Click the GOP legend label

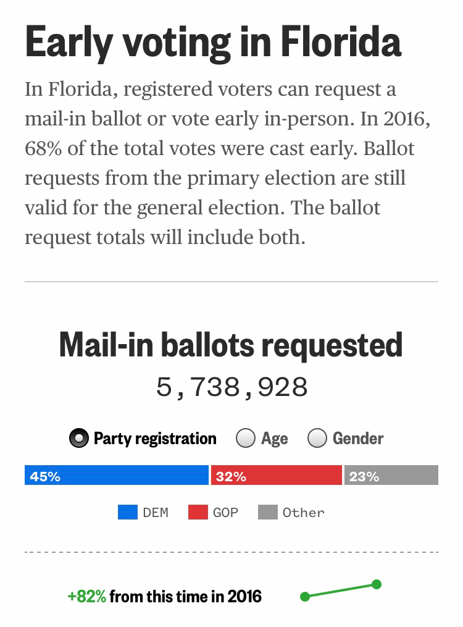click(225, 513)
